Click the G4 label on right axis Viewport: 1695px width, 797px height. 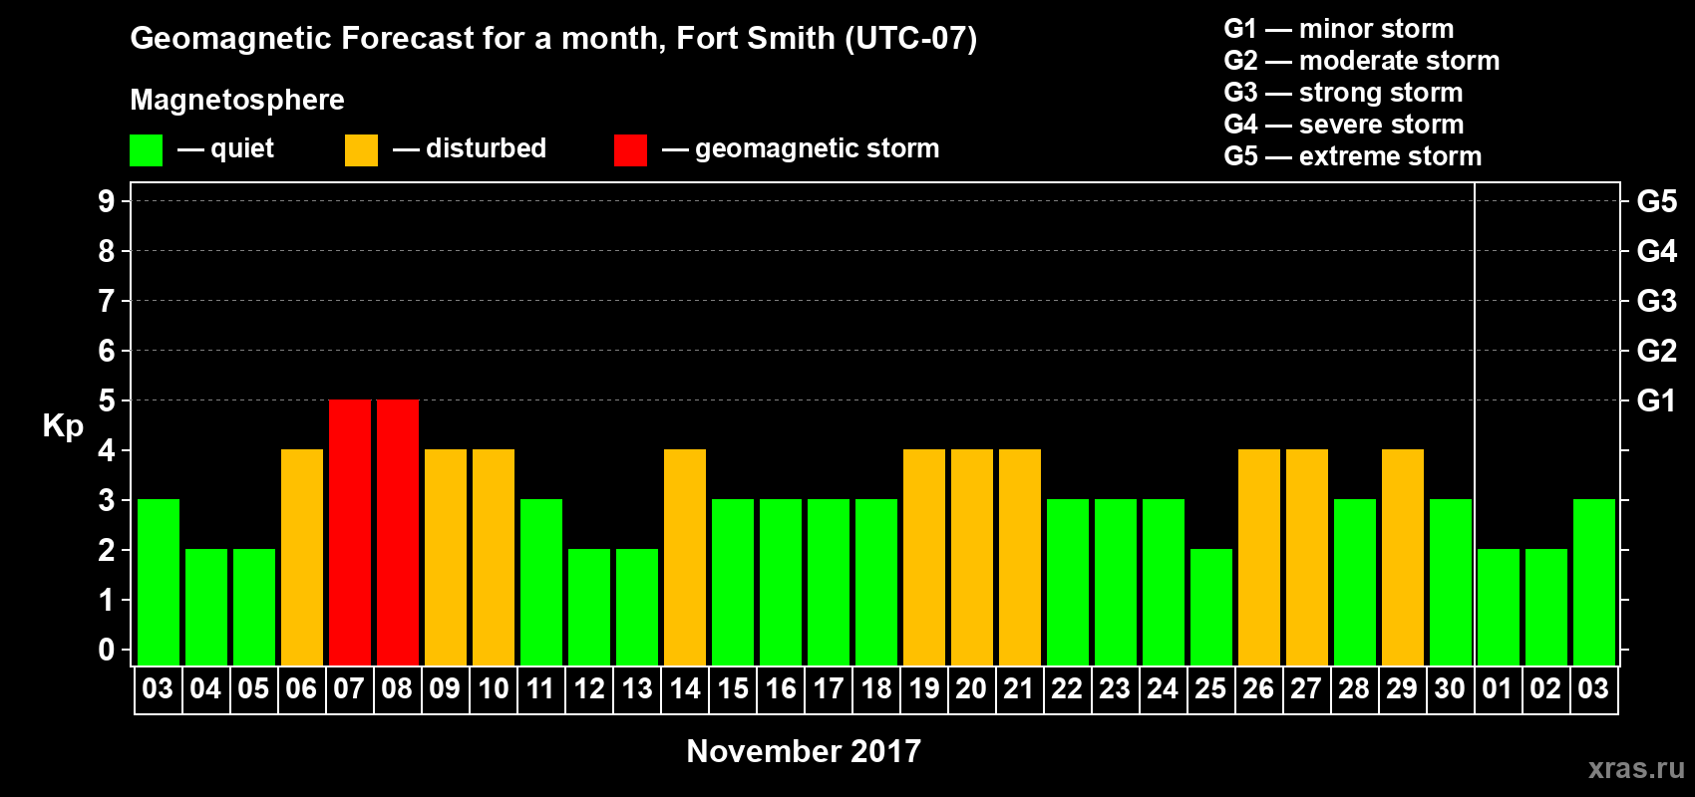tap(1657, 251)
